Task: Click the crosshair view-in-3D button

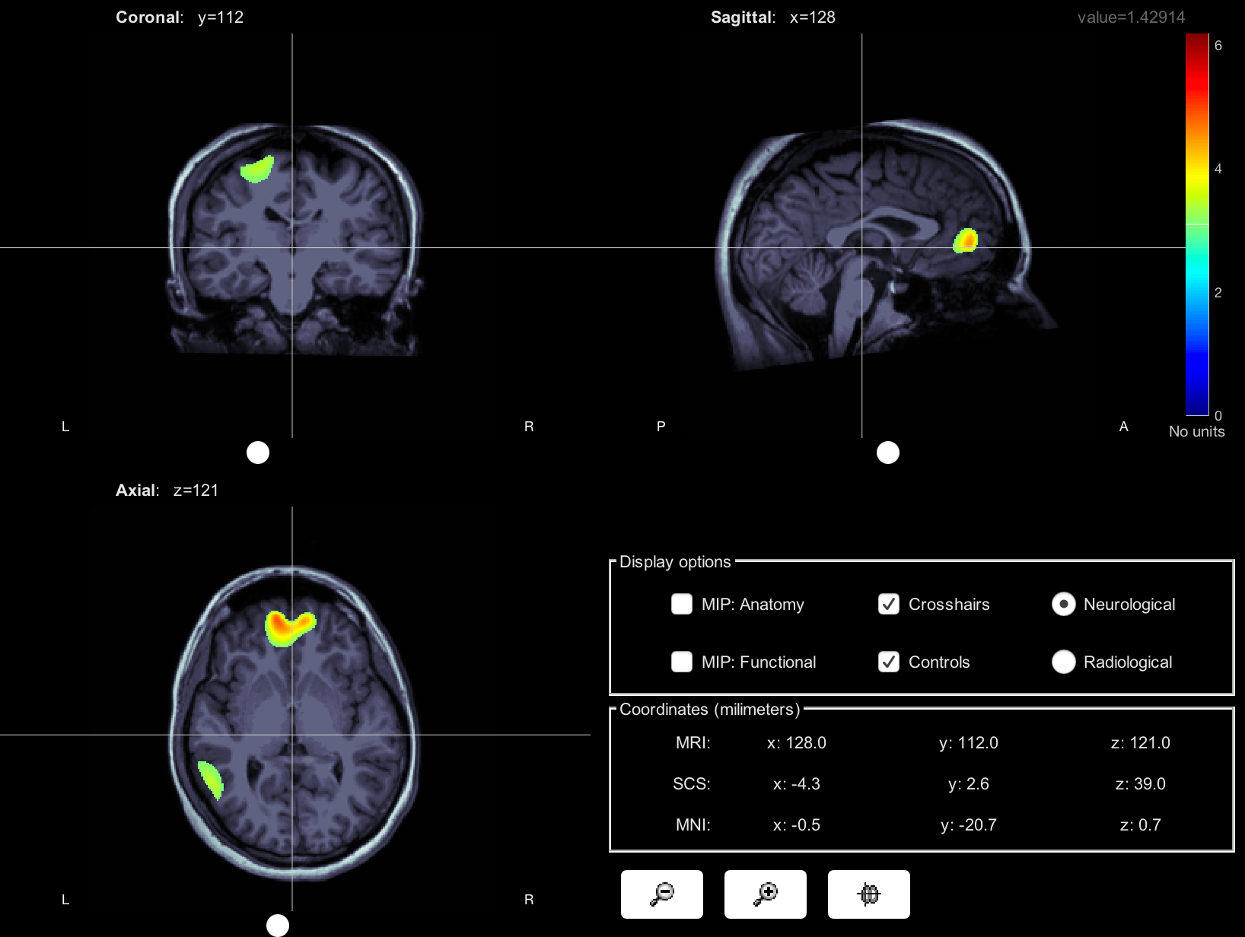Action: click(x=869, y=894)
